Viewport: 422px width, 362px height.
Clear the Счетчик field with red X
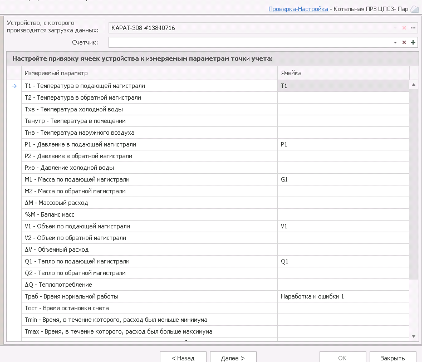pyautogui.click(x=404, y=42)
